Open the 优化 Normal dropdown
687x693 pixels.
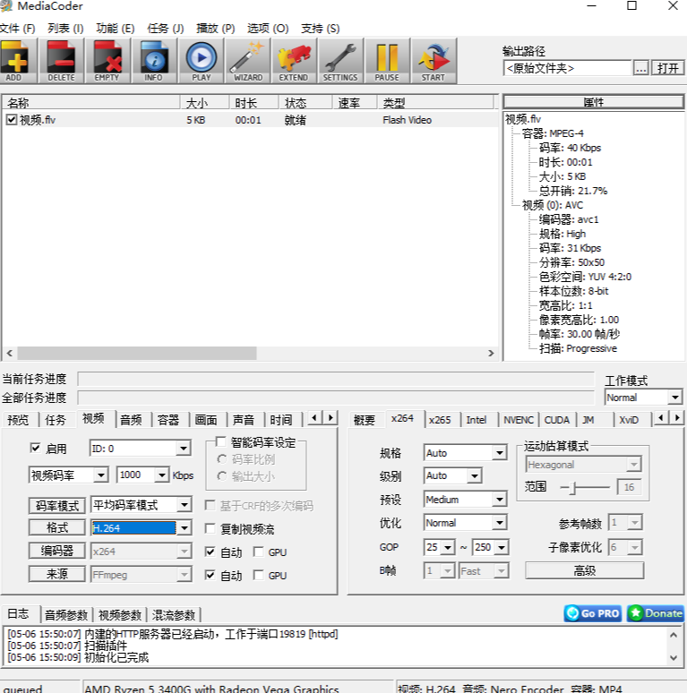coord(500,523)
